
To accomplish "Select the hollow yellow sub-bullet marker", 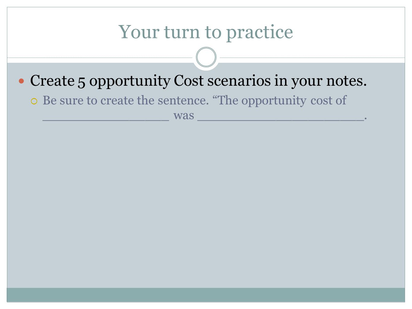I will pos(34,102).
